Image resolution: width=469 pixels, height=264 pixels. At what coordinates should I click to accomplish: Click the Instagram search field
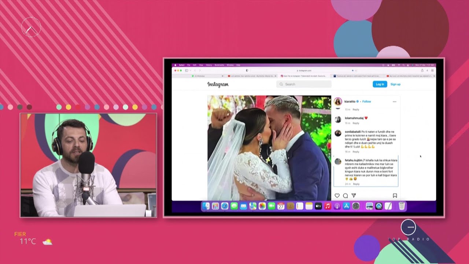pos(304,84)
